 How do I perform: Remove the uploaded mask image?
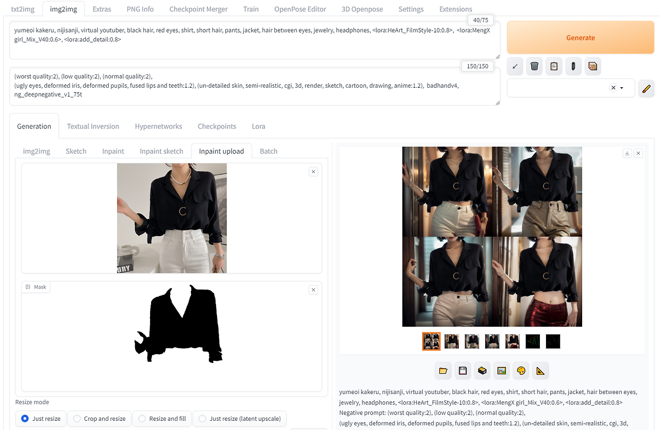(313, 290)
